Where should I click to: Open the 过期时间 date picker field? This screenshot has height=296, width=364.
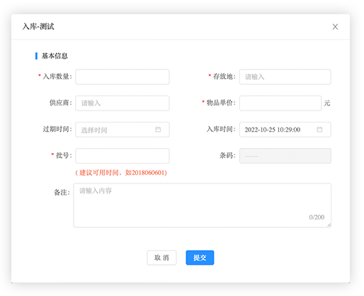123,130
